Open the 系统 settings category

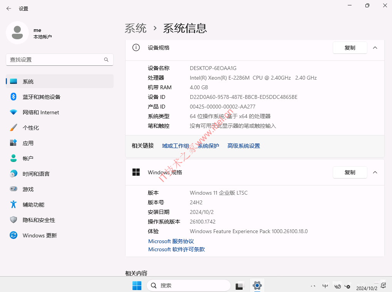click(x=60, y=82)
